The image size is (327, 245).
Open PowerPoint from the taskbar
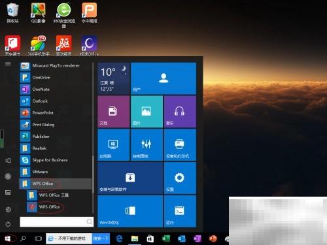(213, 238)
